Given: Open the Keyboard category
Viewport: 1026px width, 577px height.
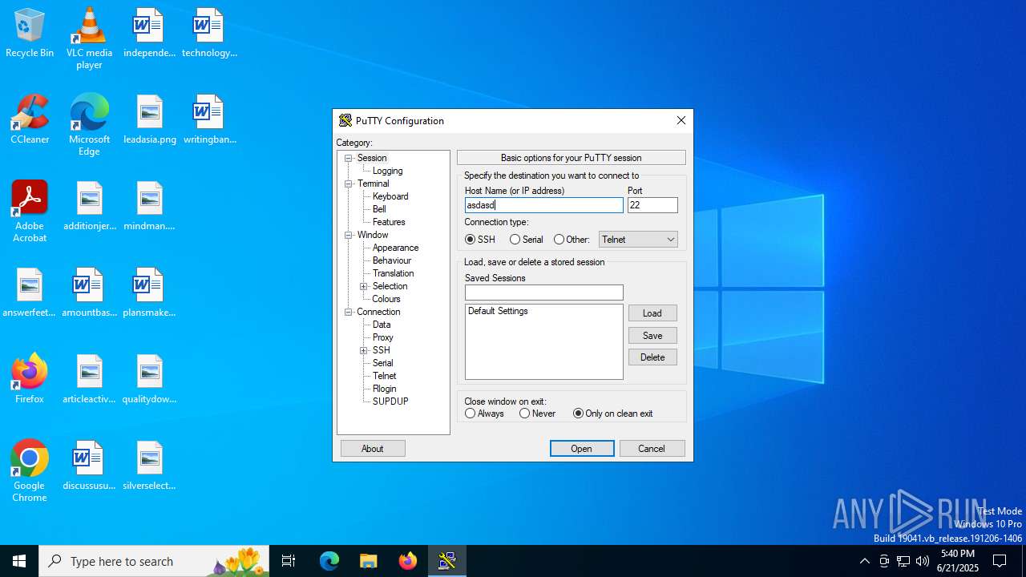Looking at the screenshot, I should [390, 196].
